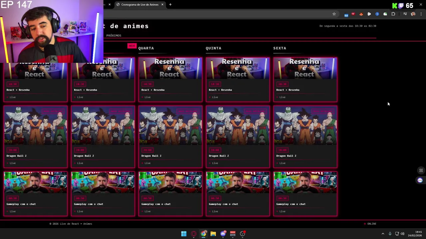This screenshot has height=239, width=426.
Task: Click the ONLINE status indicator
Action: (x=370, y=224)
